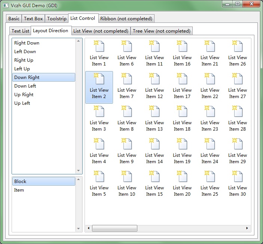Select the List View Item 30 icon
This screenshot has height=244, width=263.
(237, 176)
